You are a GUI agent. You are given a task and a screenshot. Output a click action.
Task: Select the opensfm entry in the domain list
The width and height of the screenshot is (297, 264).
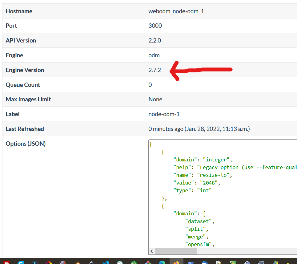pos(199,244)
